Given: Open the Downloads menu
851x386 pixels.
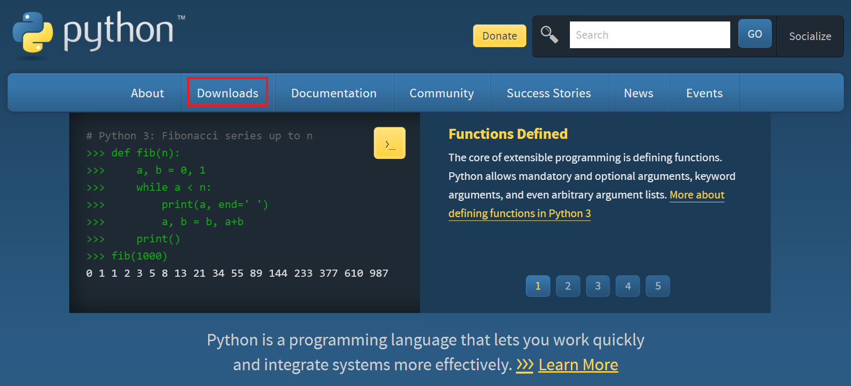Looking at the screenshot, I should pos(228,93).
